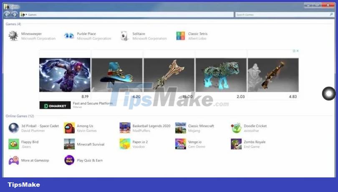Screen dimensions: 338x192
Task: Open the Minecraft Survival icon
Action: click(x=69, y=144)
